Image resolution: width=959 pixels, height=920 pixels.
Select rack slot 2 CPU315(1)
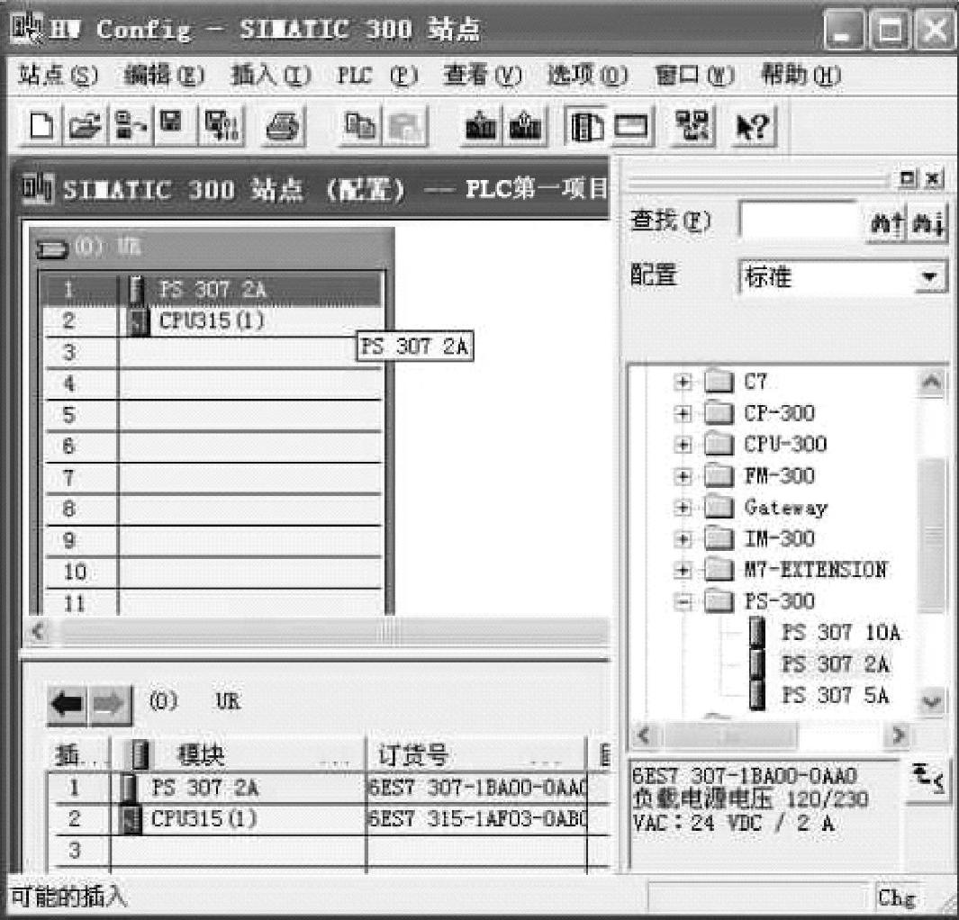tap(214, 321)
